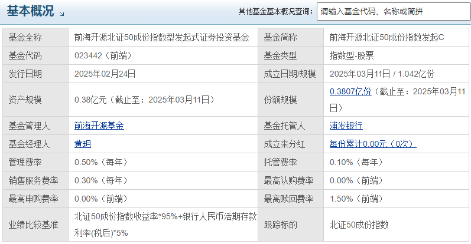Click the 成立来分红 row label
The width and height of the screenshot is (471, 244).
(284, 144)
